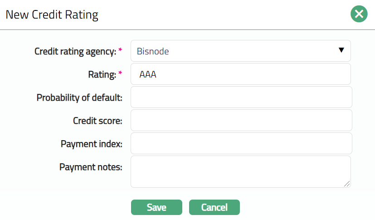Close the New Credit Rating dialog
Screen dimensions: 375x220
point(359,15)
